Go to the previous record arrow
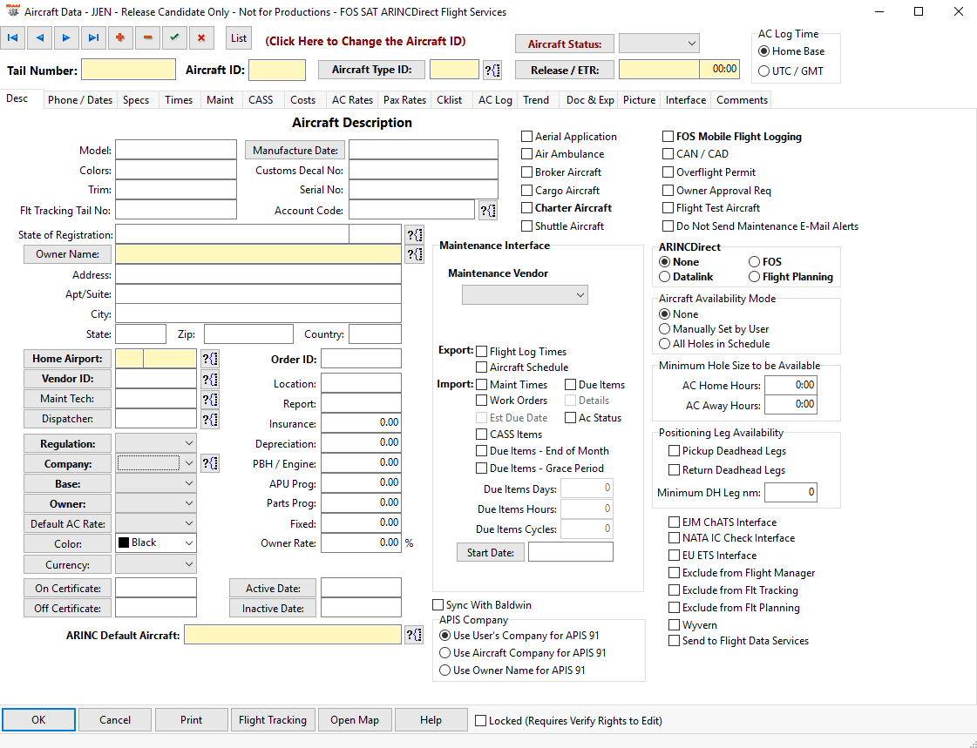 coord(39,38)
